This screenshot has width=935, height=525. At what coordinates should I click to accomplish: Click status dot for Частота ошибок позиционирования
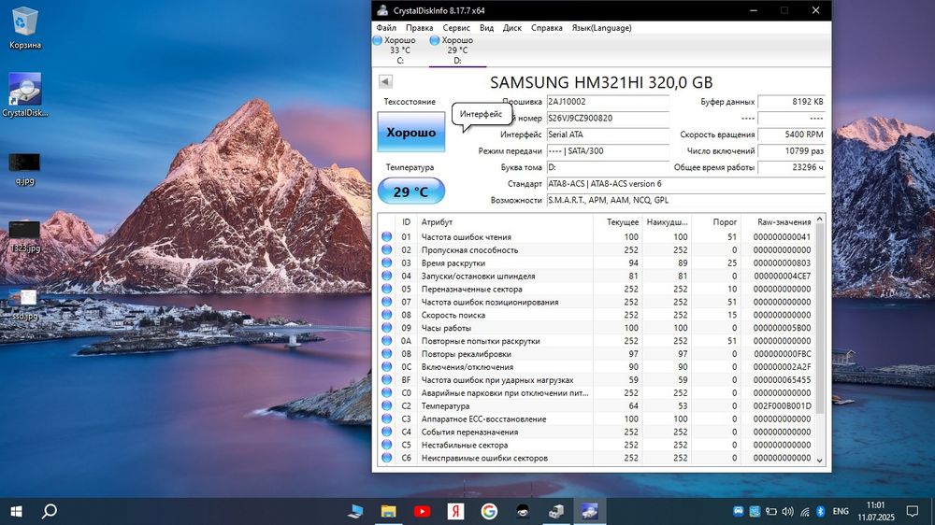(387, 302)
